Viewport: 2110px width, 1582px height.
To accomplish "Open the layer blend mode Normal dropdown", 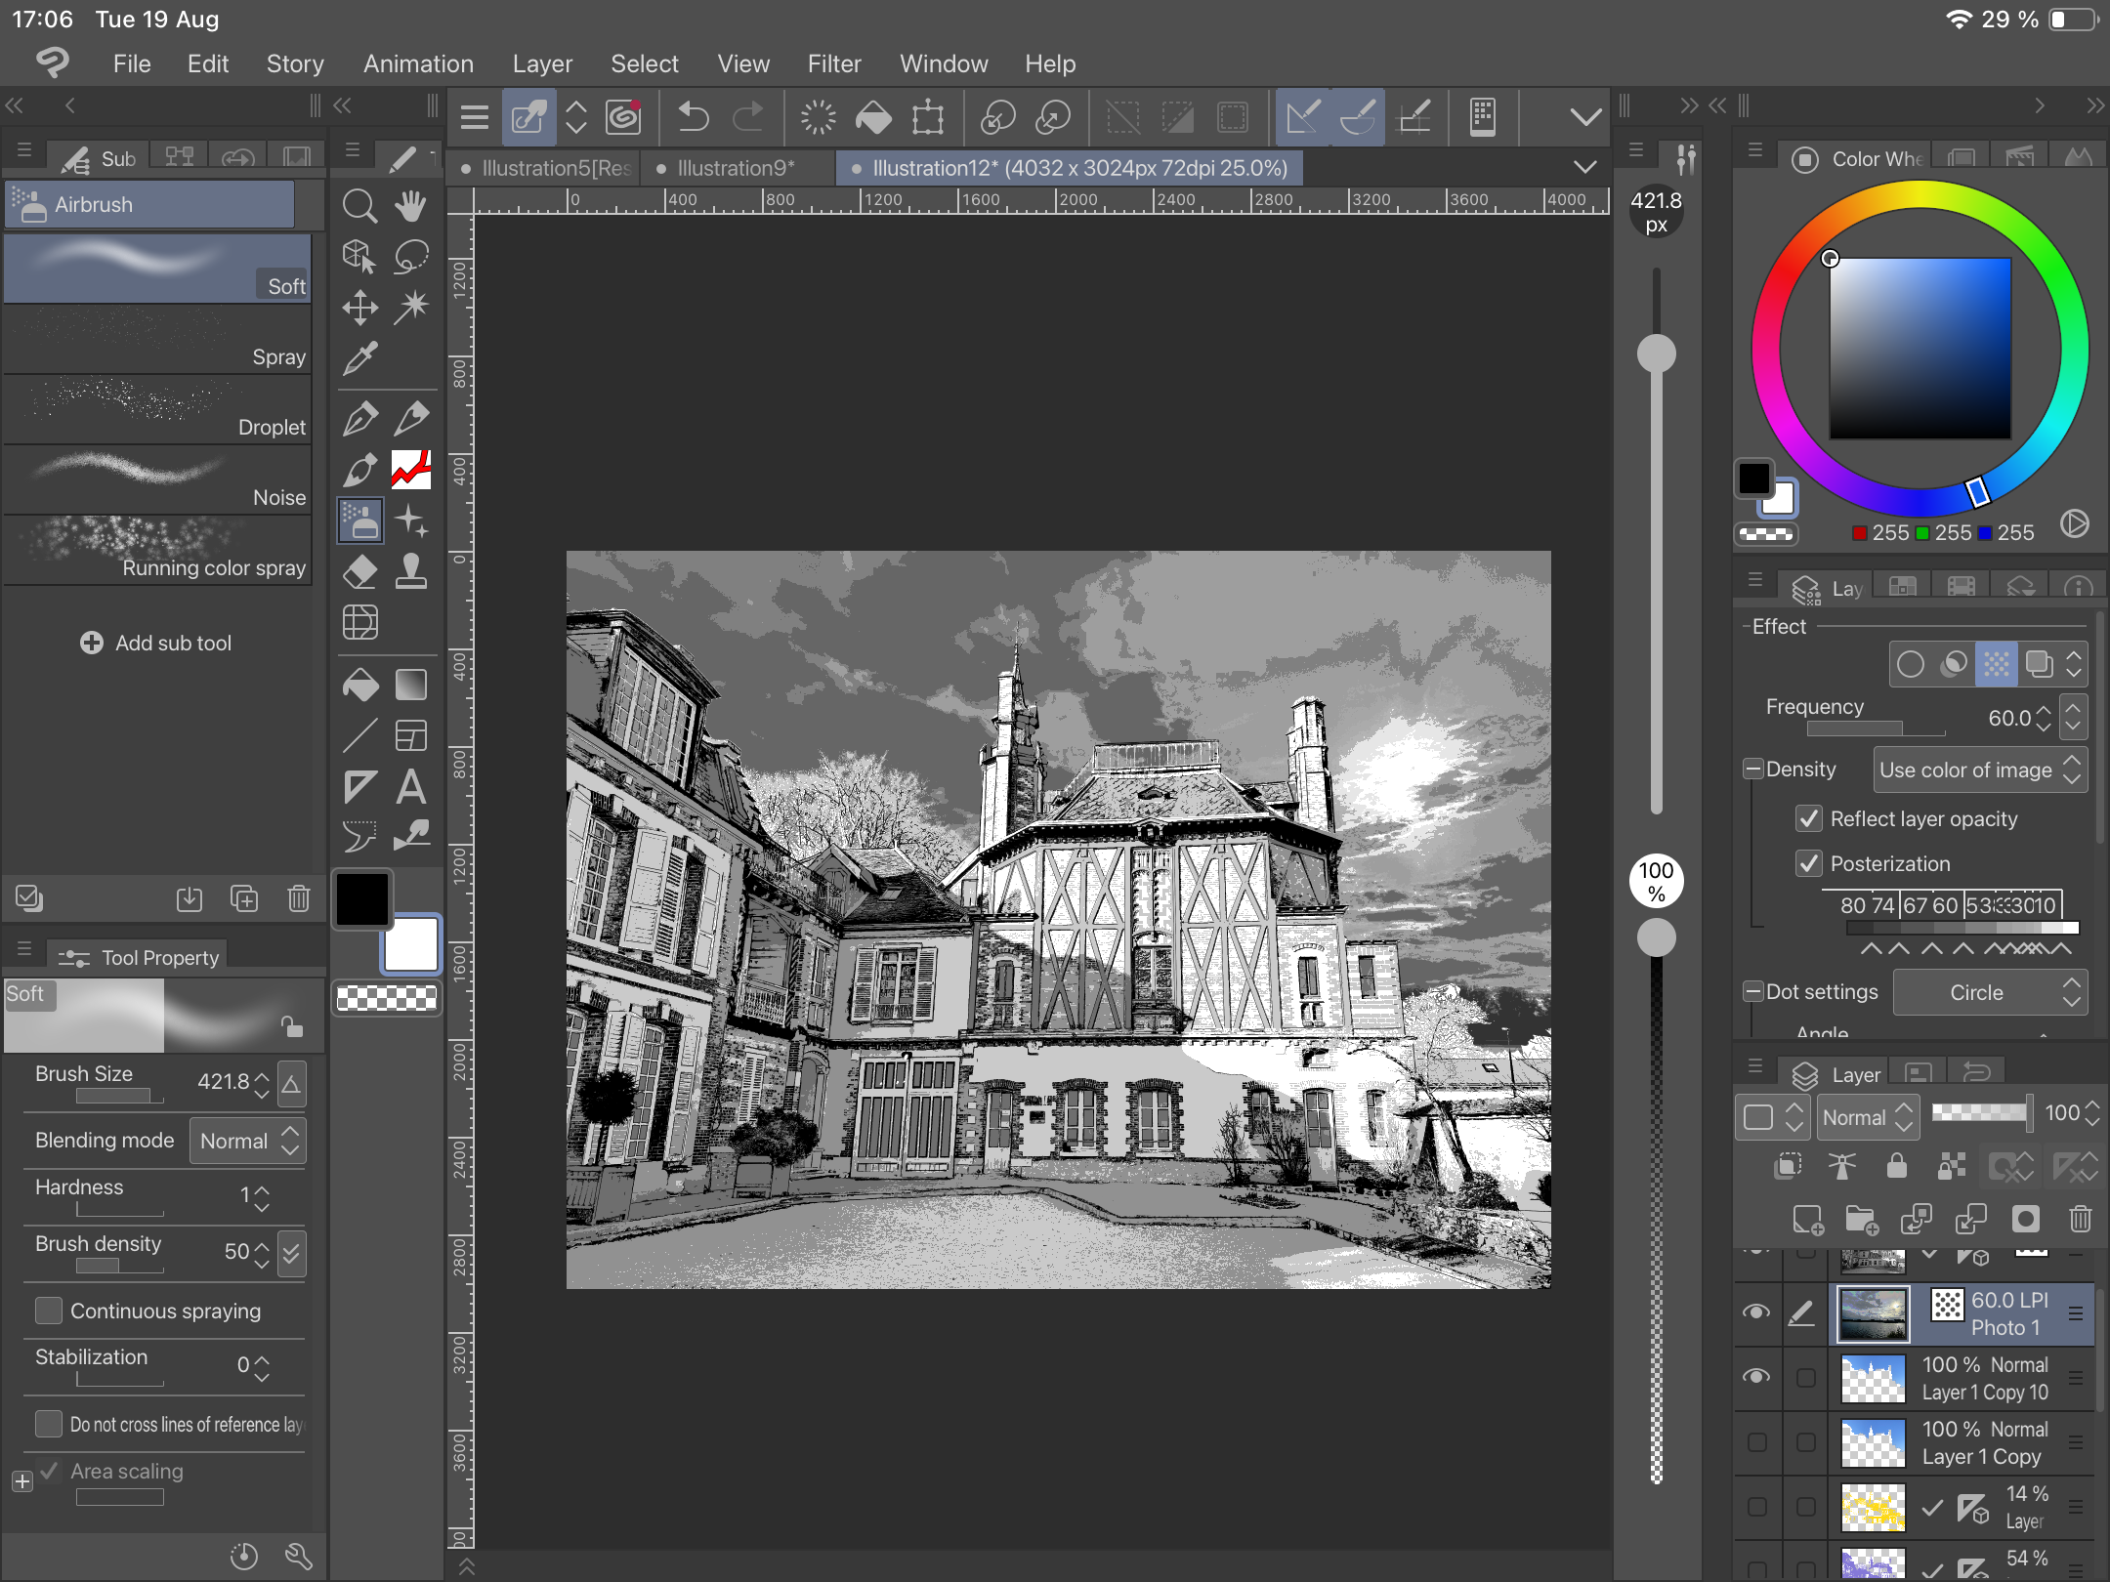I will point(1868,1116).
